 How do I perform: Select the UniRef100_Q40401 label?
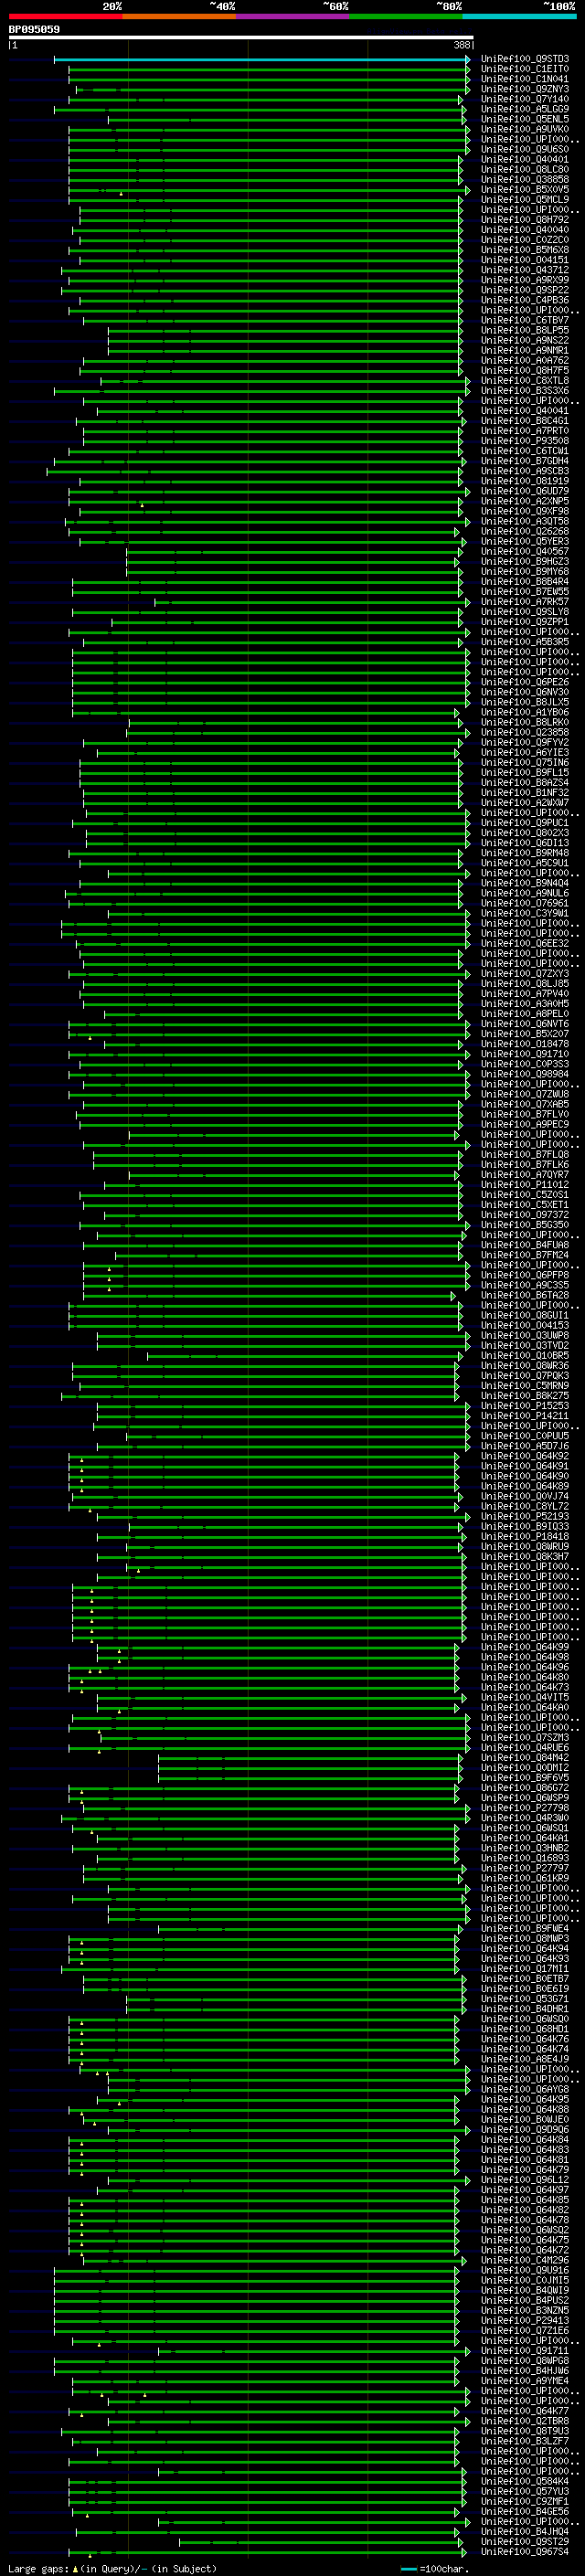coord(525,159)
